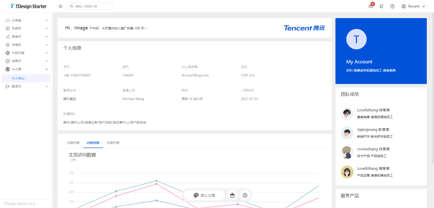Viewport: 434px width, 208px height.
Task: Click the page vertical scrollbar
Action: point(433,87)
